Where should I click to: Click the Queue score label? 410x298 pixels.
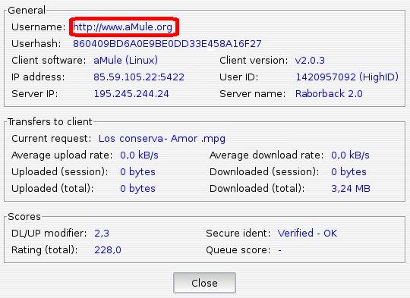(238, 250)
